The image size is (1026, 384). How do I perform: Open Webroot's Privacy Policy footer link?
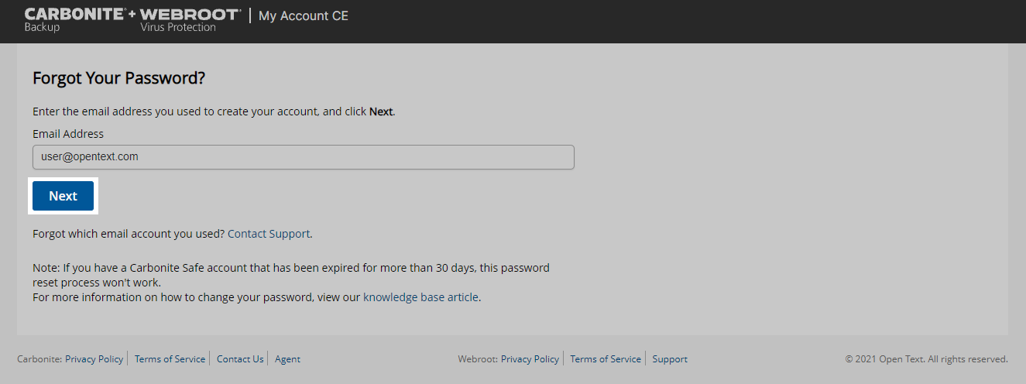(530, 359)
